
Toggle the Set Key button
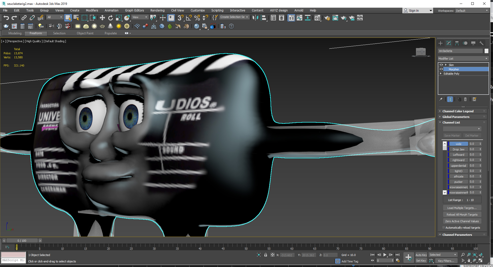pos(421,261)
